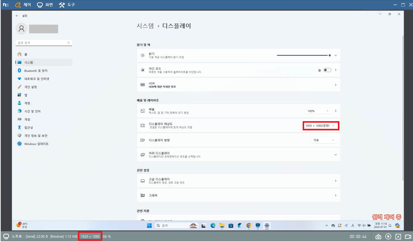The height and width of the screenshot is (242, 413).
Task: Toggle the 야간 모드 night light switch
Action: [327, 70]
